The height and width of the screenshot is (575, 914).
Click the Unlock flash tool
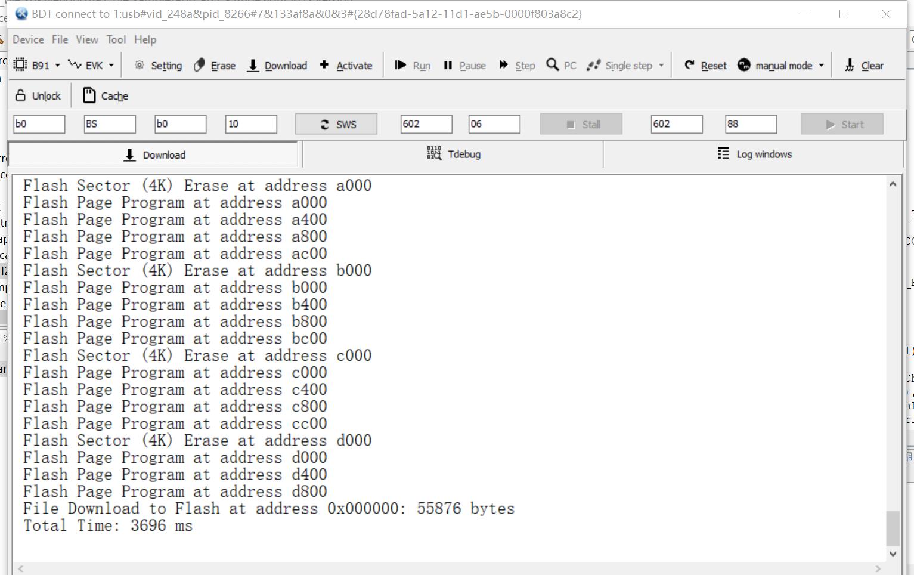point(38,95)
